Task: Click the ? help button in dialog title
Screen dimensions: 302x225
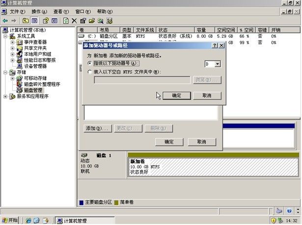Action: pos(215,46)
